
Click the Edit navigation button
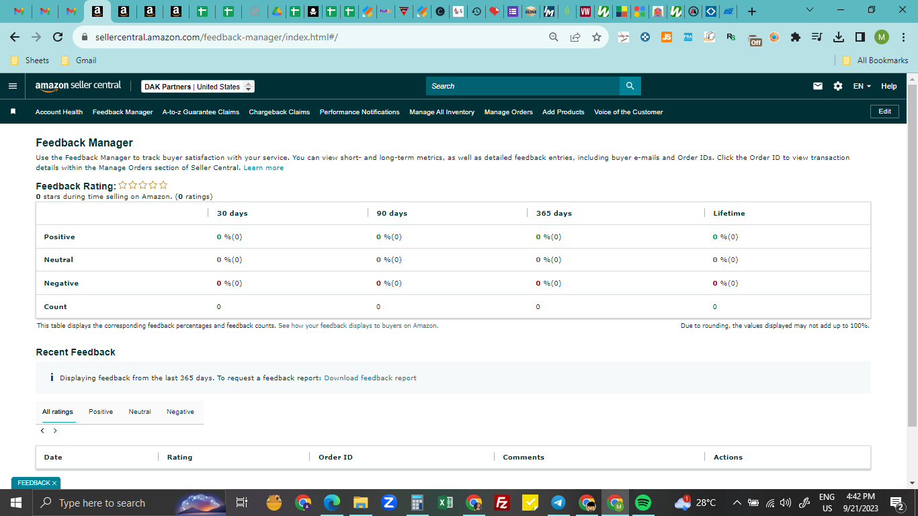[884, 112]
